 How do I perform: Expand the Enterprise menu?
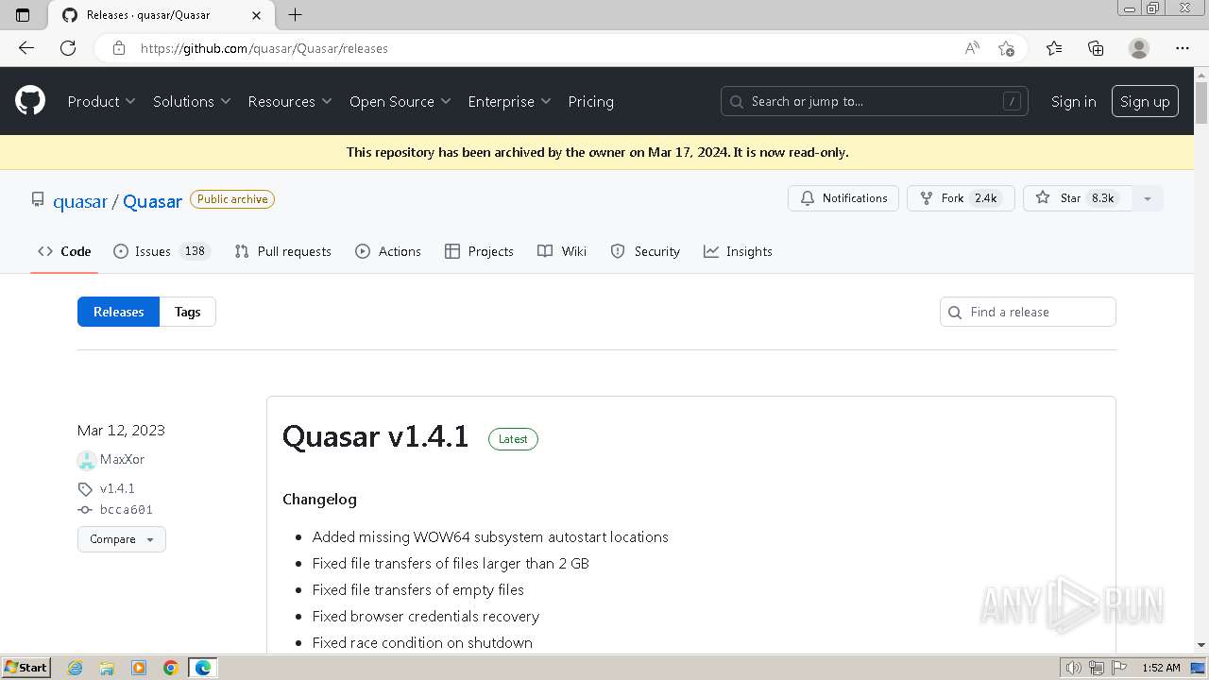pyautogui.click(x=510, y=101)
